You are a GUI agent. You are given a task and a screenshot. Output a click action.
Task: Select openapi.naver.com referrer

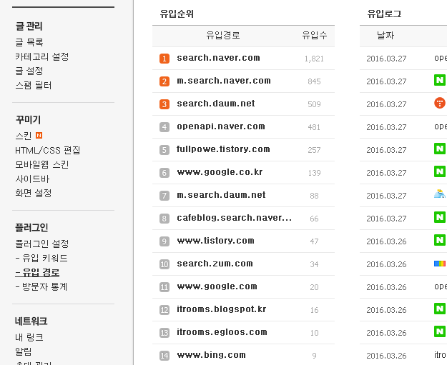pyautogui.click(x=221, y=126)
